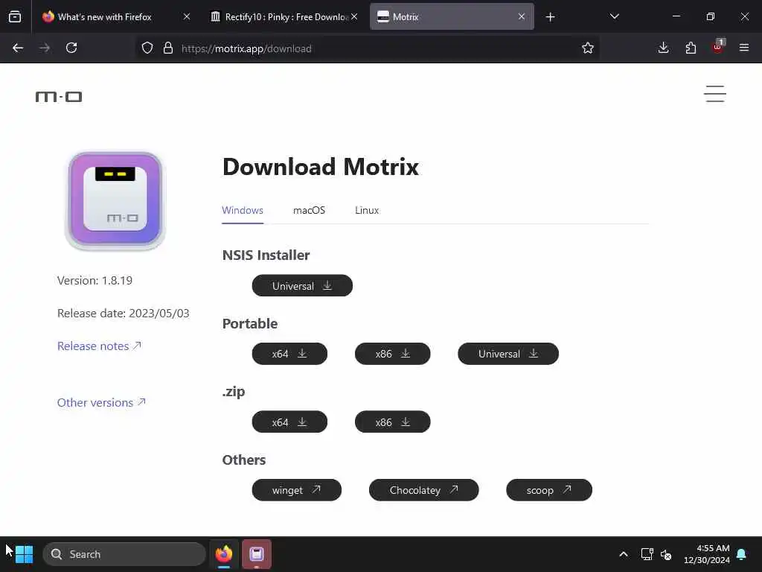
Task: Open the scoop package link
Action: point(549,490)
